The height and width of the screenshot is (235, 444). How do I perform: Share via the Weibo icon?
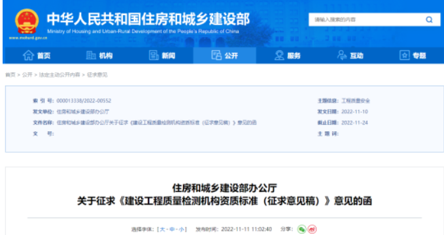312,229
